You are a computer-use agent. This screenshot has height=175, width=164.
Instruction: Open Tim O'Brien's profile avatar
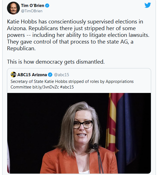tap(13, 8)
